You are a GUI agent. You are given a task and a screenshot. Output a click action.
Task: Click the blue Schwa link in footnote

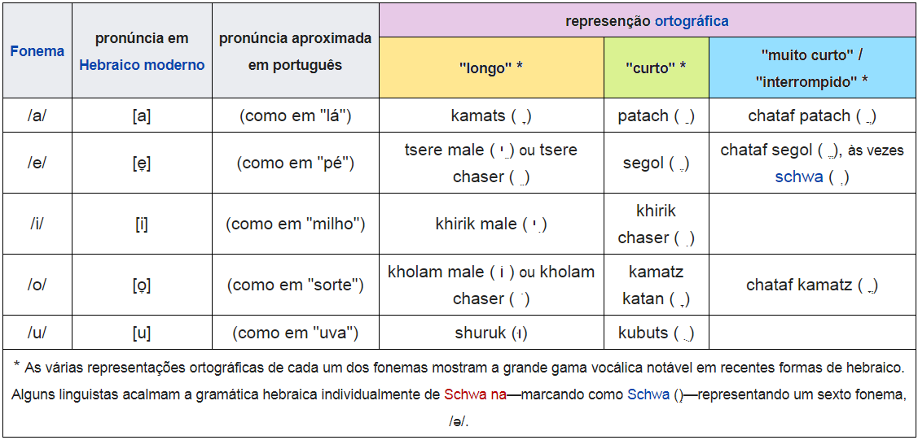coord(649,395)
